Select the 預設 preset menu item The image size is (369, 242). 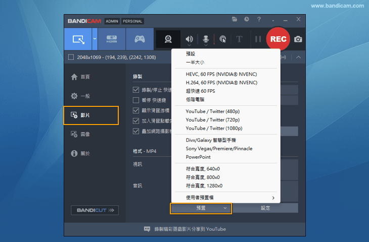click(x=225, y=54)
